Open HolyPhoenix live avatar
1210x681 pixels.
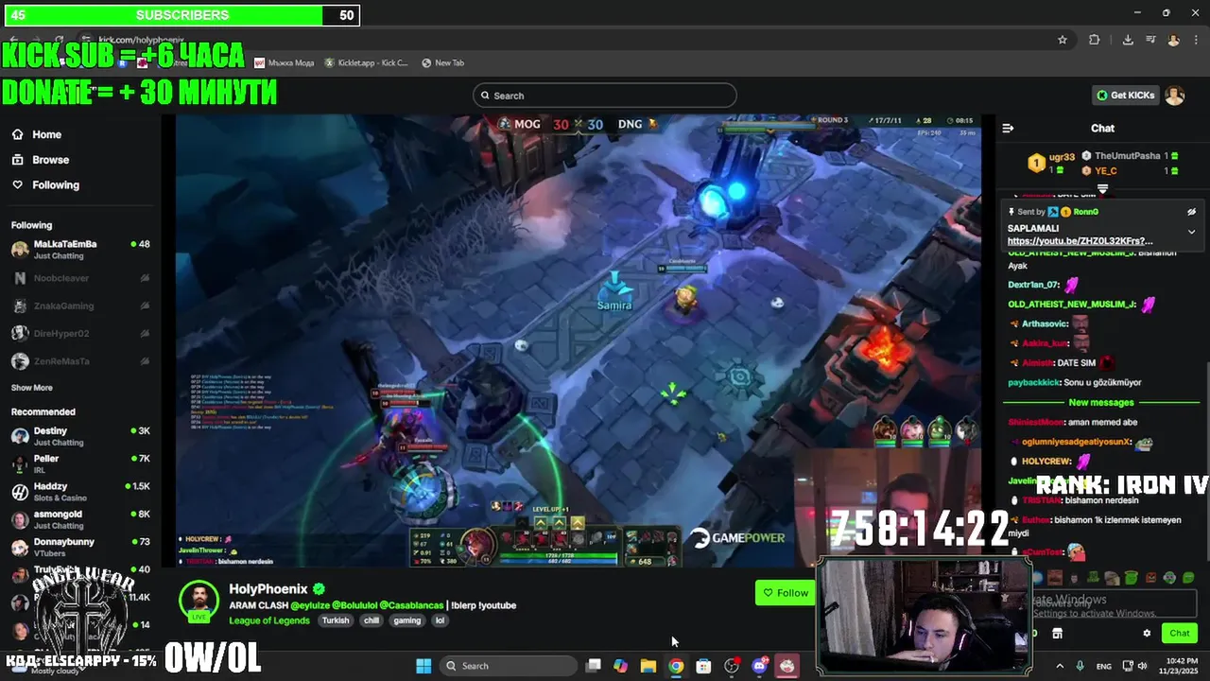pos(199,602)
